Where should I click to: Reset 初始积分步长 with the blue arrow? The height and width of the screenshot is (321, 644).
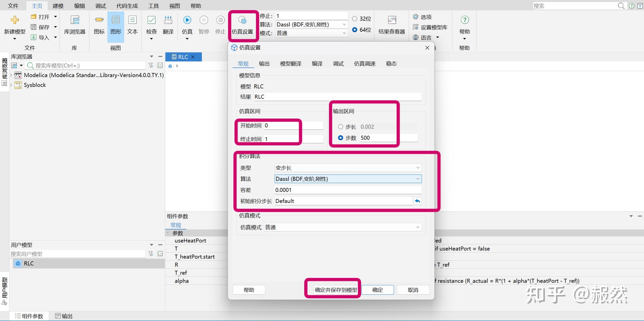(x=418, y=201)
